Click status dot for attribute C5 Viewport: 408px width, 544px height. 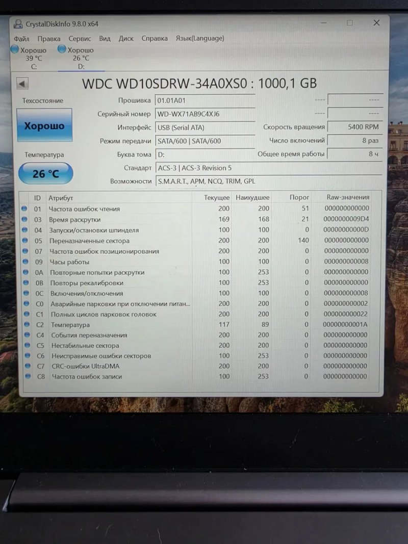28,345
